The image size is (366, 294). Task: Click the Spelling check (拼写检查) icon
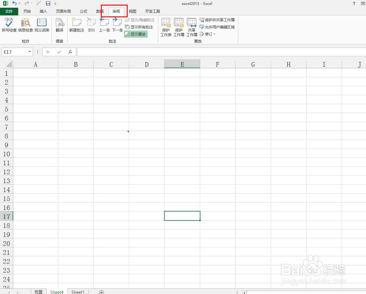(x=9, y=25)
